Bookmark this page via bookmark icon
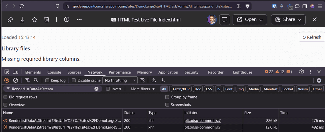The image size is (325, 132). 58,7
